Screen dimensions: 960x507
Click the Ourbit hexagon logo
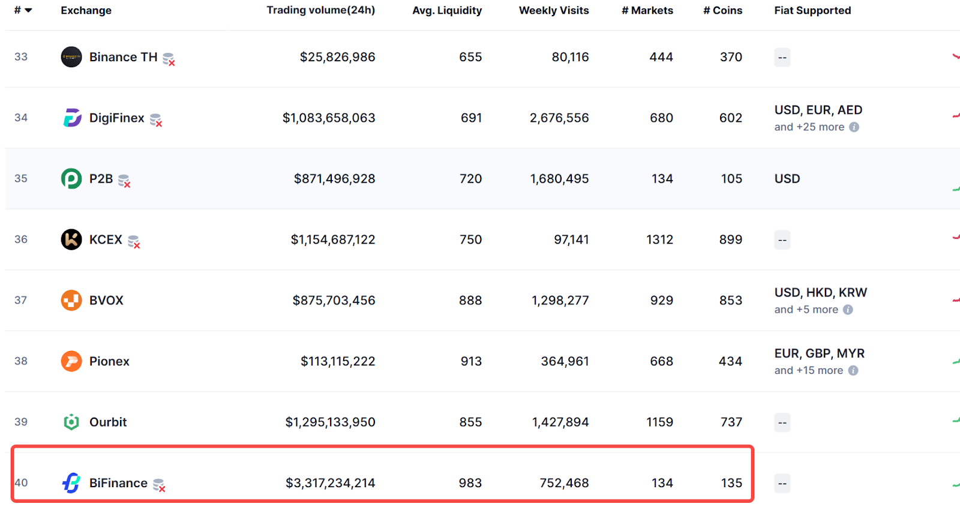click(x=71, y=422)
